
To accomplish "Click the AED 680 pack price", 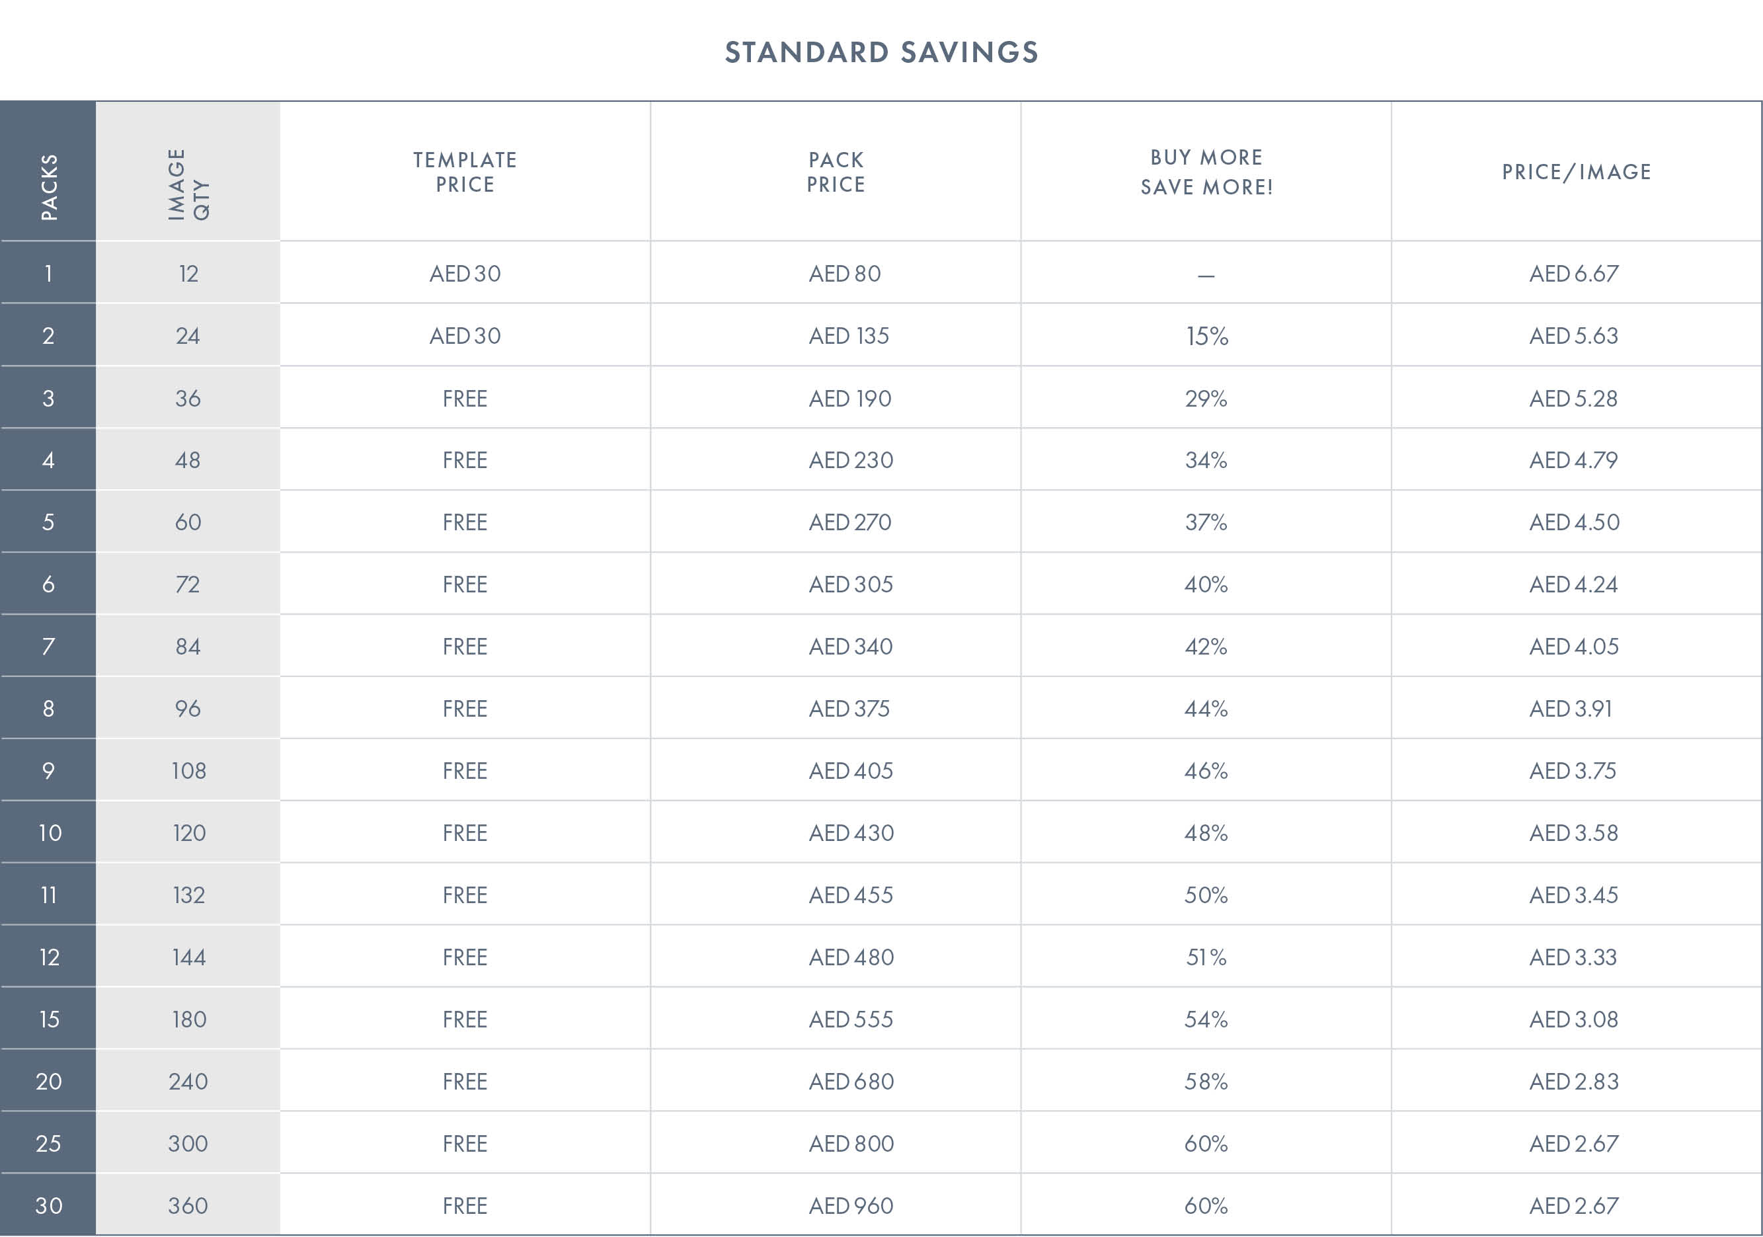I will [x=851, y=1082].
